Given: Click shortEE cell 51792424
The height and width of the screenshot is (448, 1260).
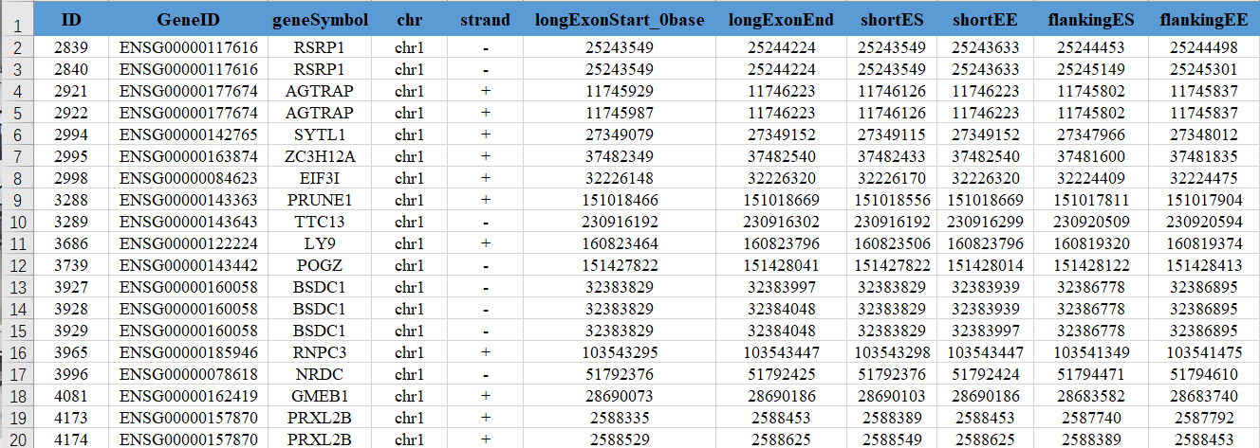Looking at the screenshot, I should [985, 374].
